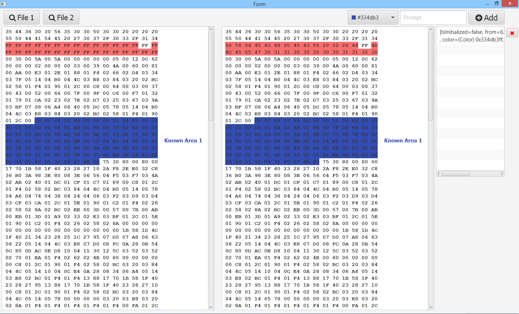The width and height of the screenshot is (519, 314).
Task: Select the IsInitialized=false list entry
Action: 470,36
